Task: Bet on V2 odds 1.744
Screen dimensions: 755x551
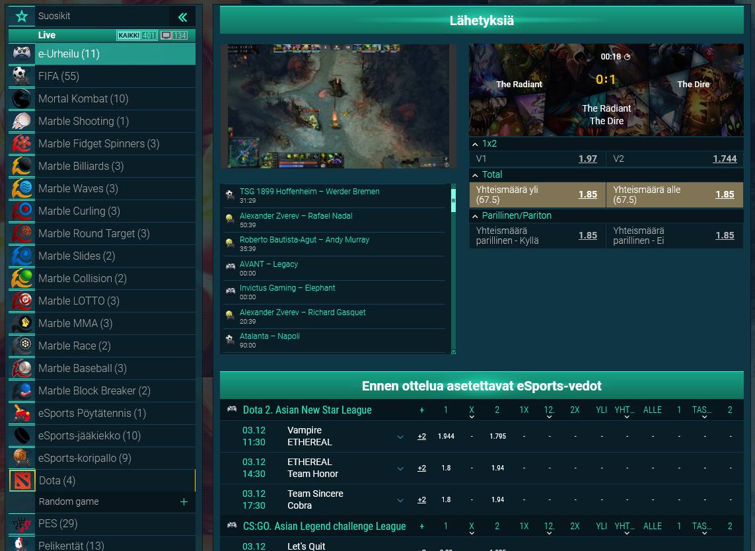Action: pos(674,159)
